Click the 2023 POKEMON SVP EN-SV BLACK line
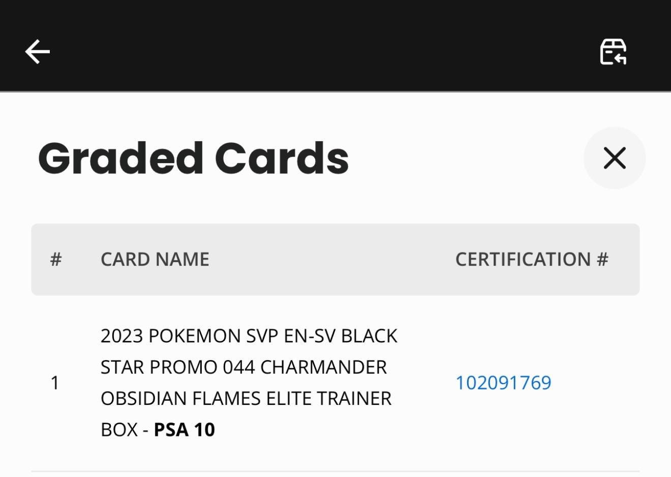 [x=249, y=336]
